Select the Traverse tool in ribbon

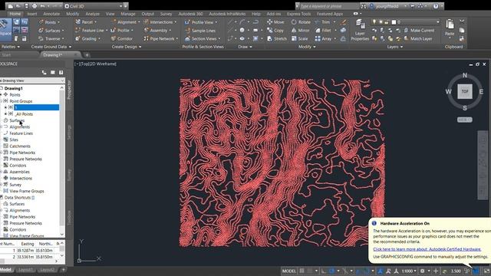point(51,39)
